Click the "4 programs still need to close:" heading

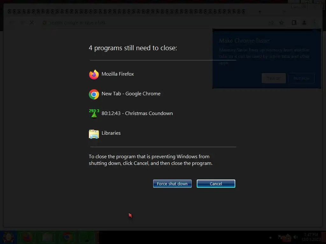(x=133, y=48)
